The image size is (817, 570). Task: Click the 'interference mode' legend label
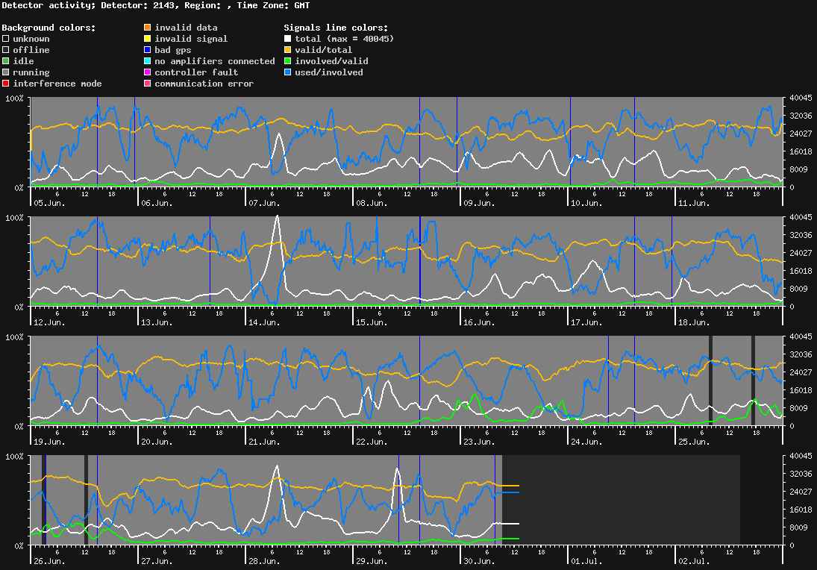[x=57, y=84]
